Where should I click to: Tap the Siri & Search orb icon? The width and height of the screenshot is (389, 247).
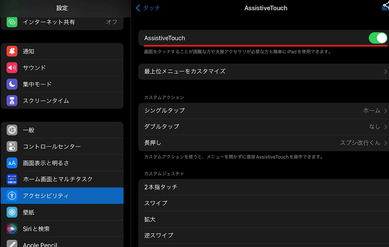click(12, 229)
